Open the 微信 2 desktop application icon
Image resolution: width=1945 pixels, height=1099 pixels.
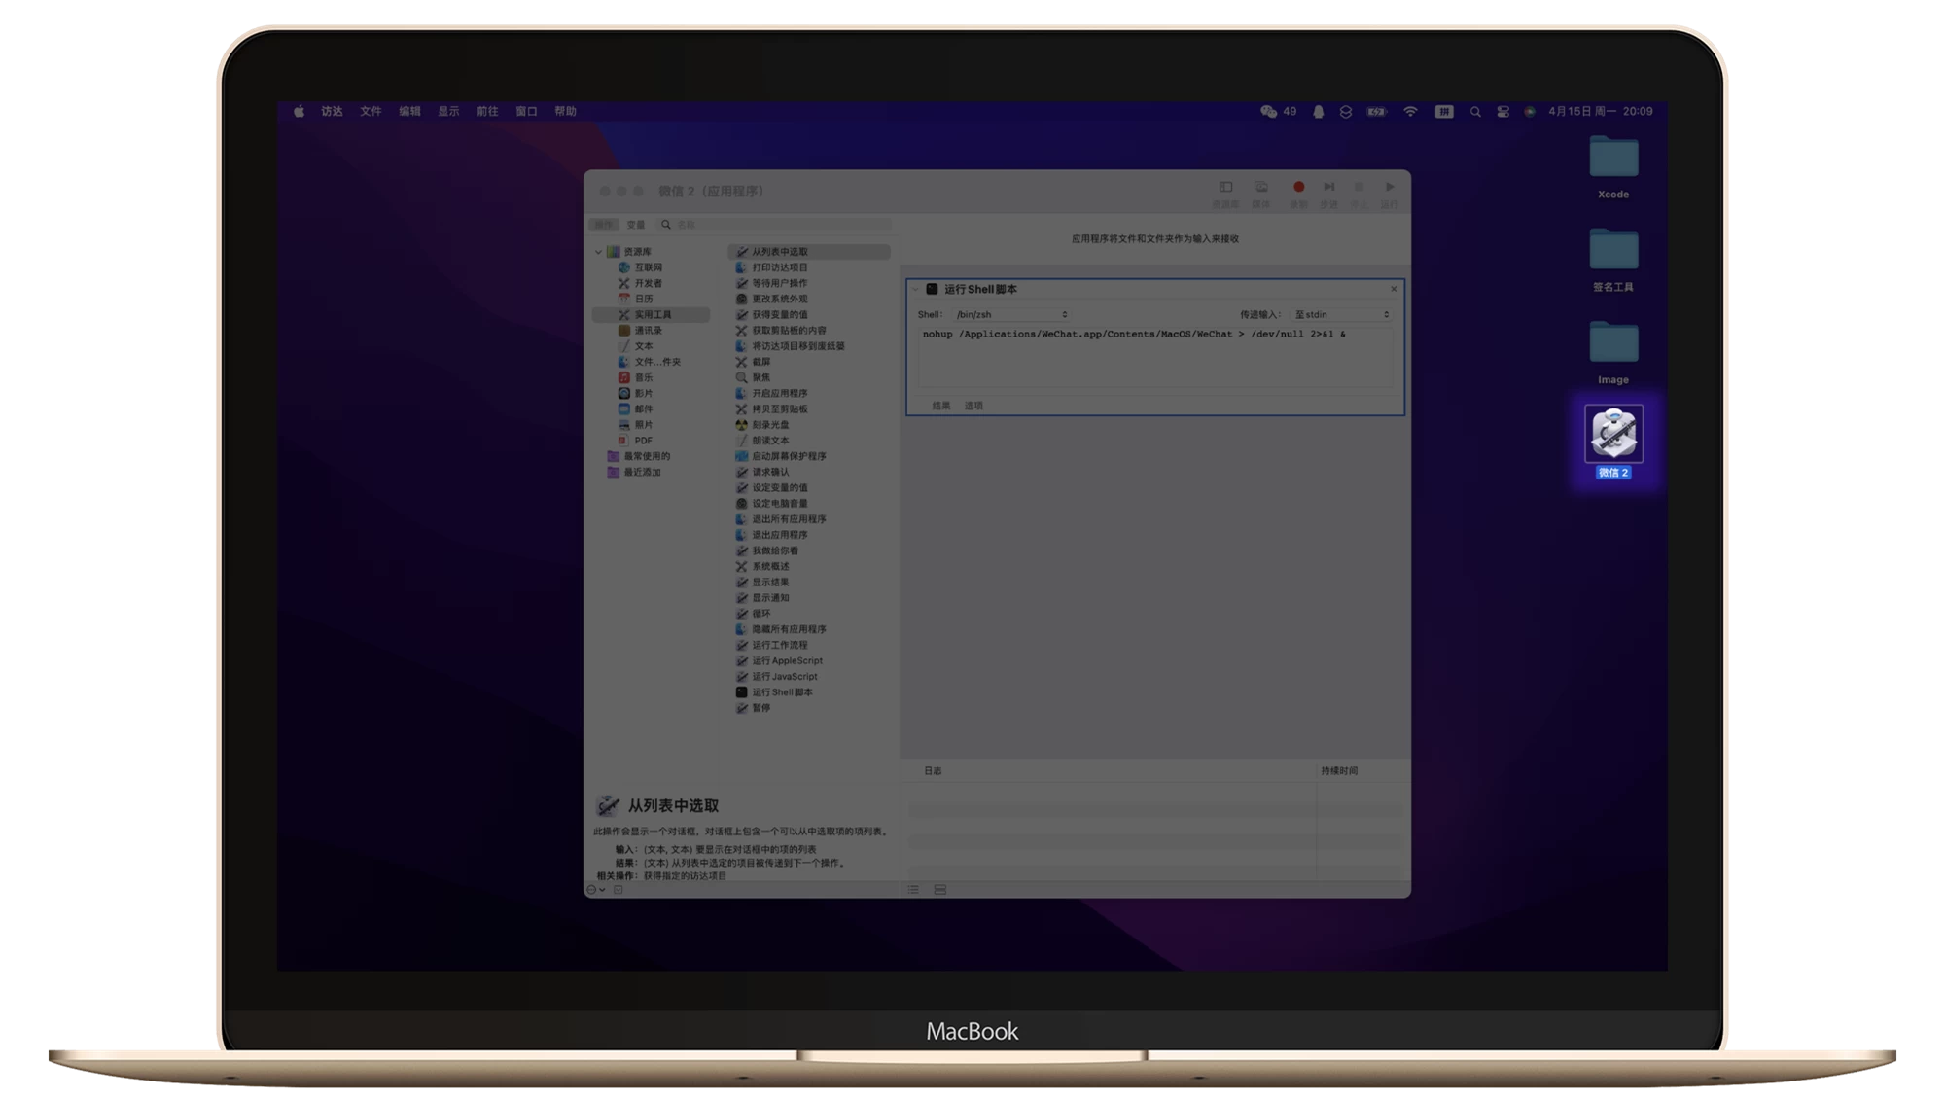[1613, 435]
